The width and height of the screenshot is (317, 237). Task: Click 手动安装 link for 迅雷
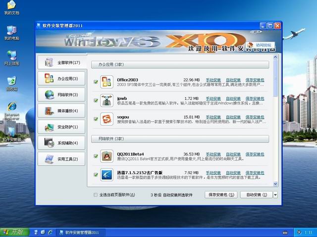pos(213,173)
